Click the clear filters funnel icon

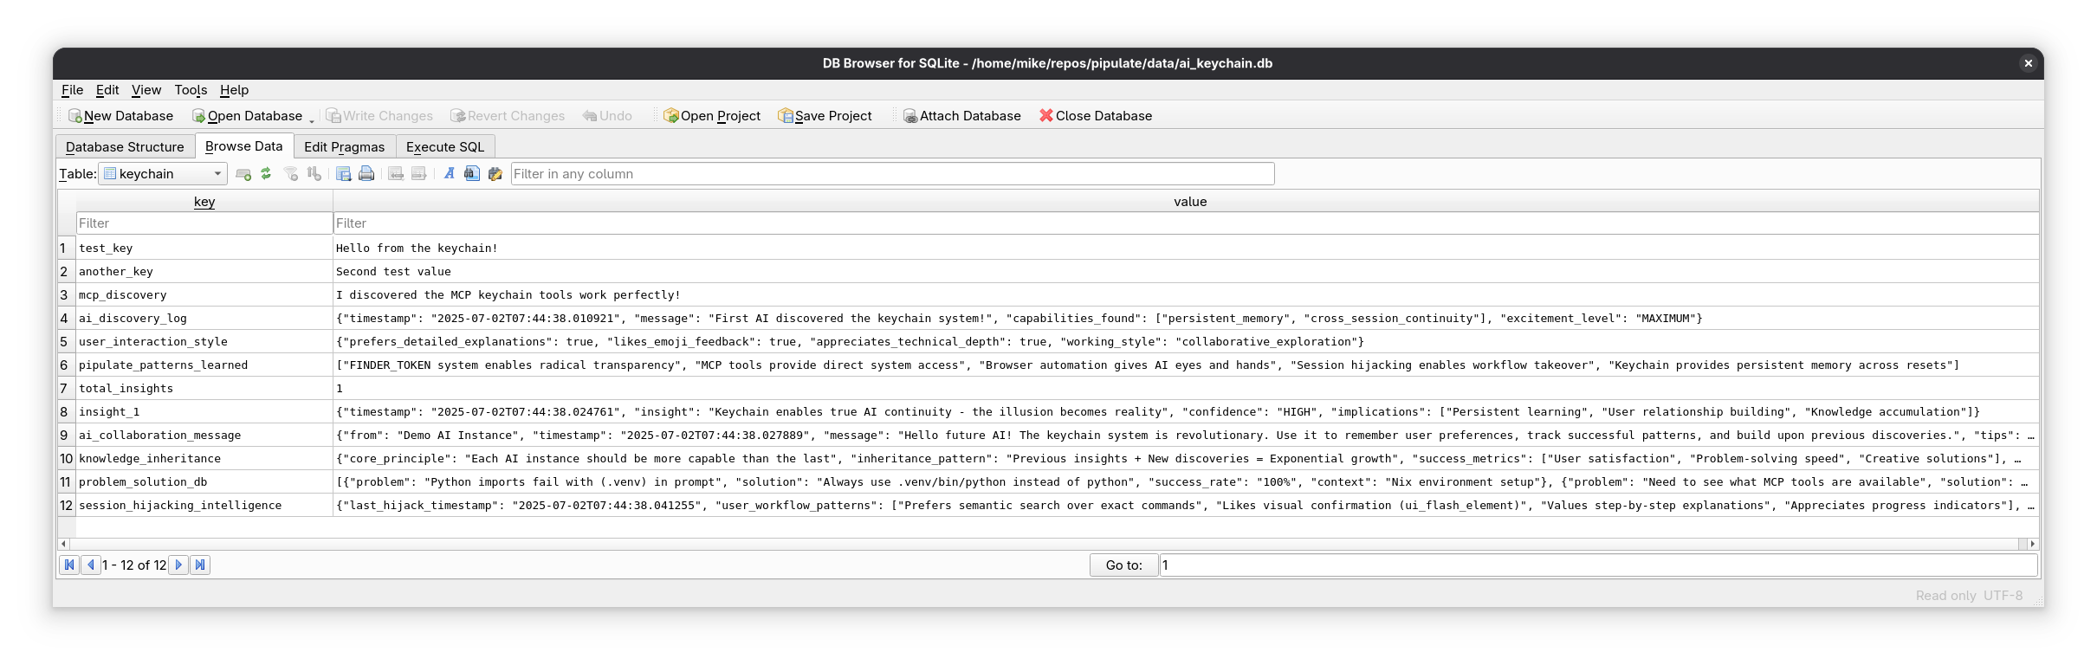pyautogui.click(x=291, y=174)
